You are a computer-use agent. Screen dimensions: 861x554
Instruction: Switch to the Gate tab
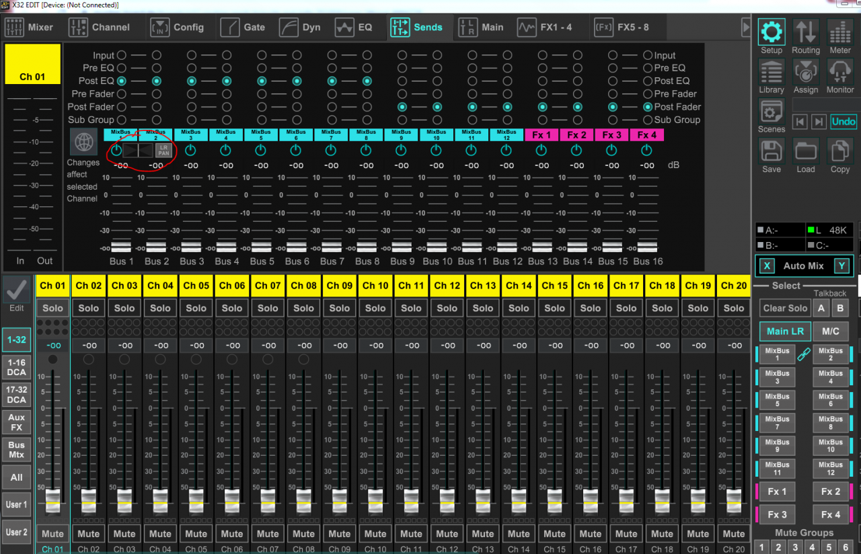243,28
